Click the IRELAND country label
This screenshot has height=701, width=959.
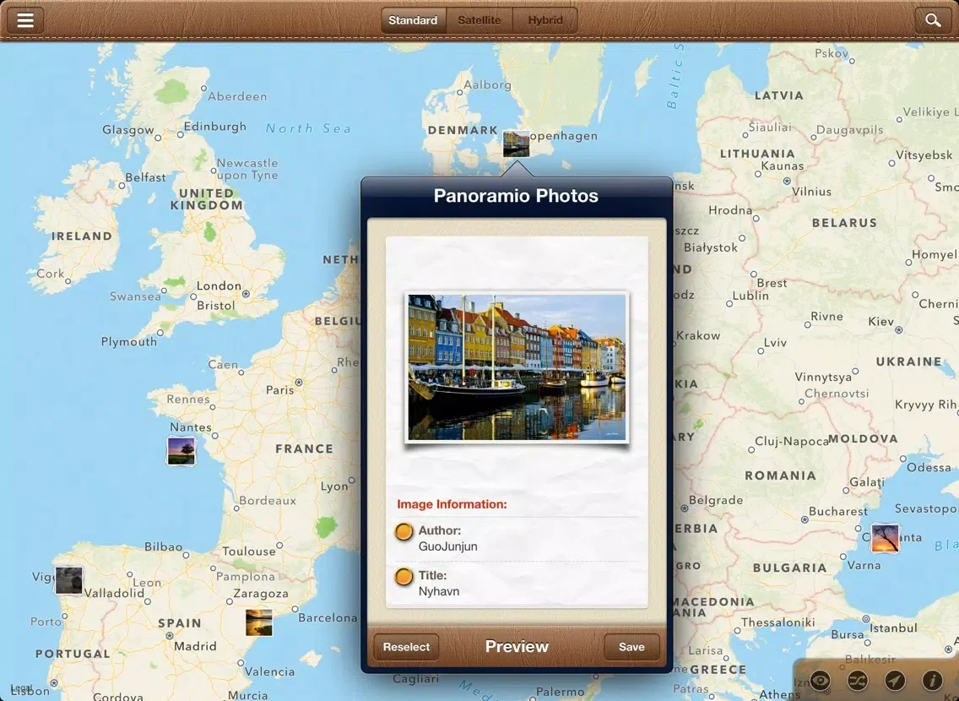pos(82,236)
